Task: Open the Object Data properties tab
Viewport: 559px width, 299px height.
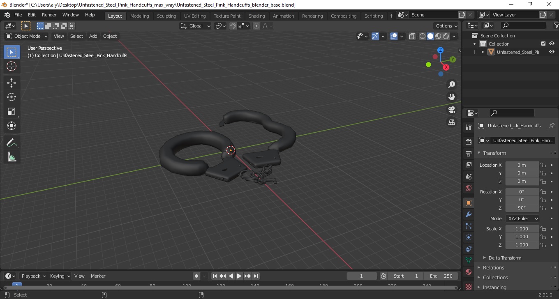Action: [469, 260]
